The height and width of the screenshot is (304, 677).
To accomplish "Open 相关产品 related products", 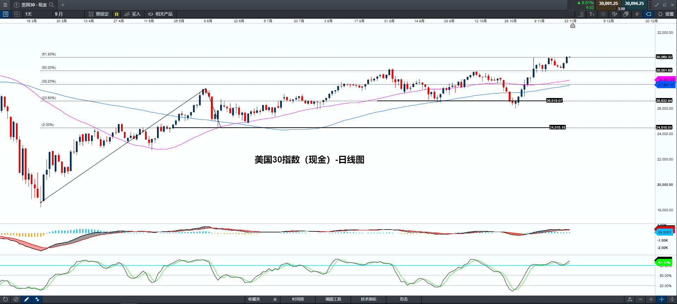I will point(161,14).
